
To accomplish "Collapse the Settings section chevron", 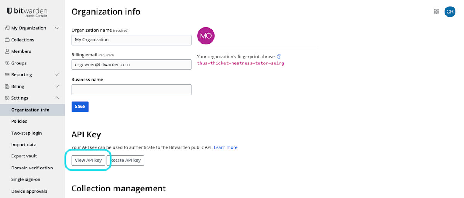I will pos(57,98).
